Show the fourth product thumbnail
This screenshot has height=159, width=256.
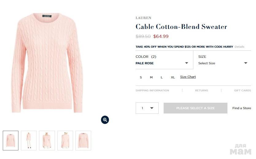point(65,141)
